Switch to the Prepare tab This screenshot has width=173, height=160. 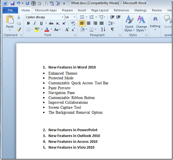(x=67, y=10)
